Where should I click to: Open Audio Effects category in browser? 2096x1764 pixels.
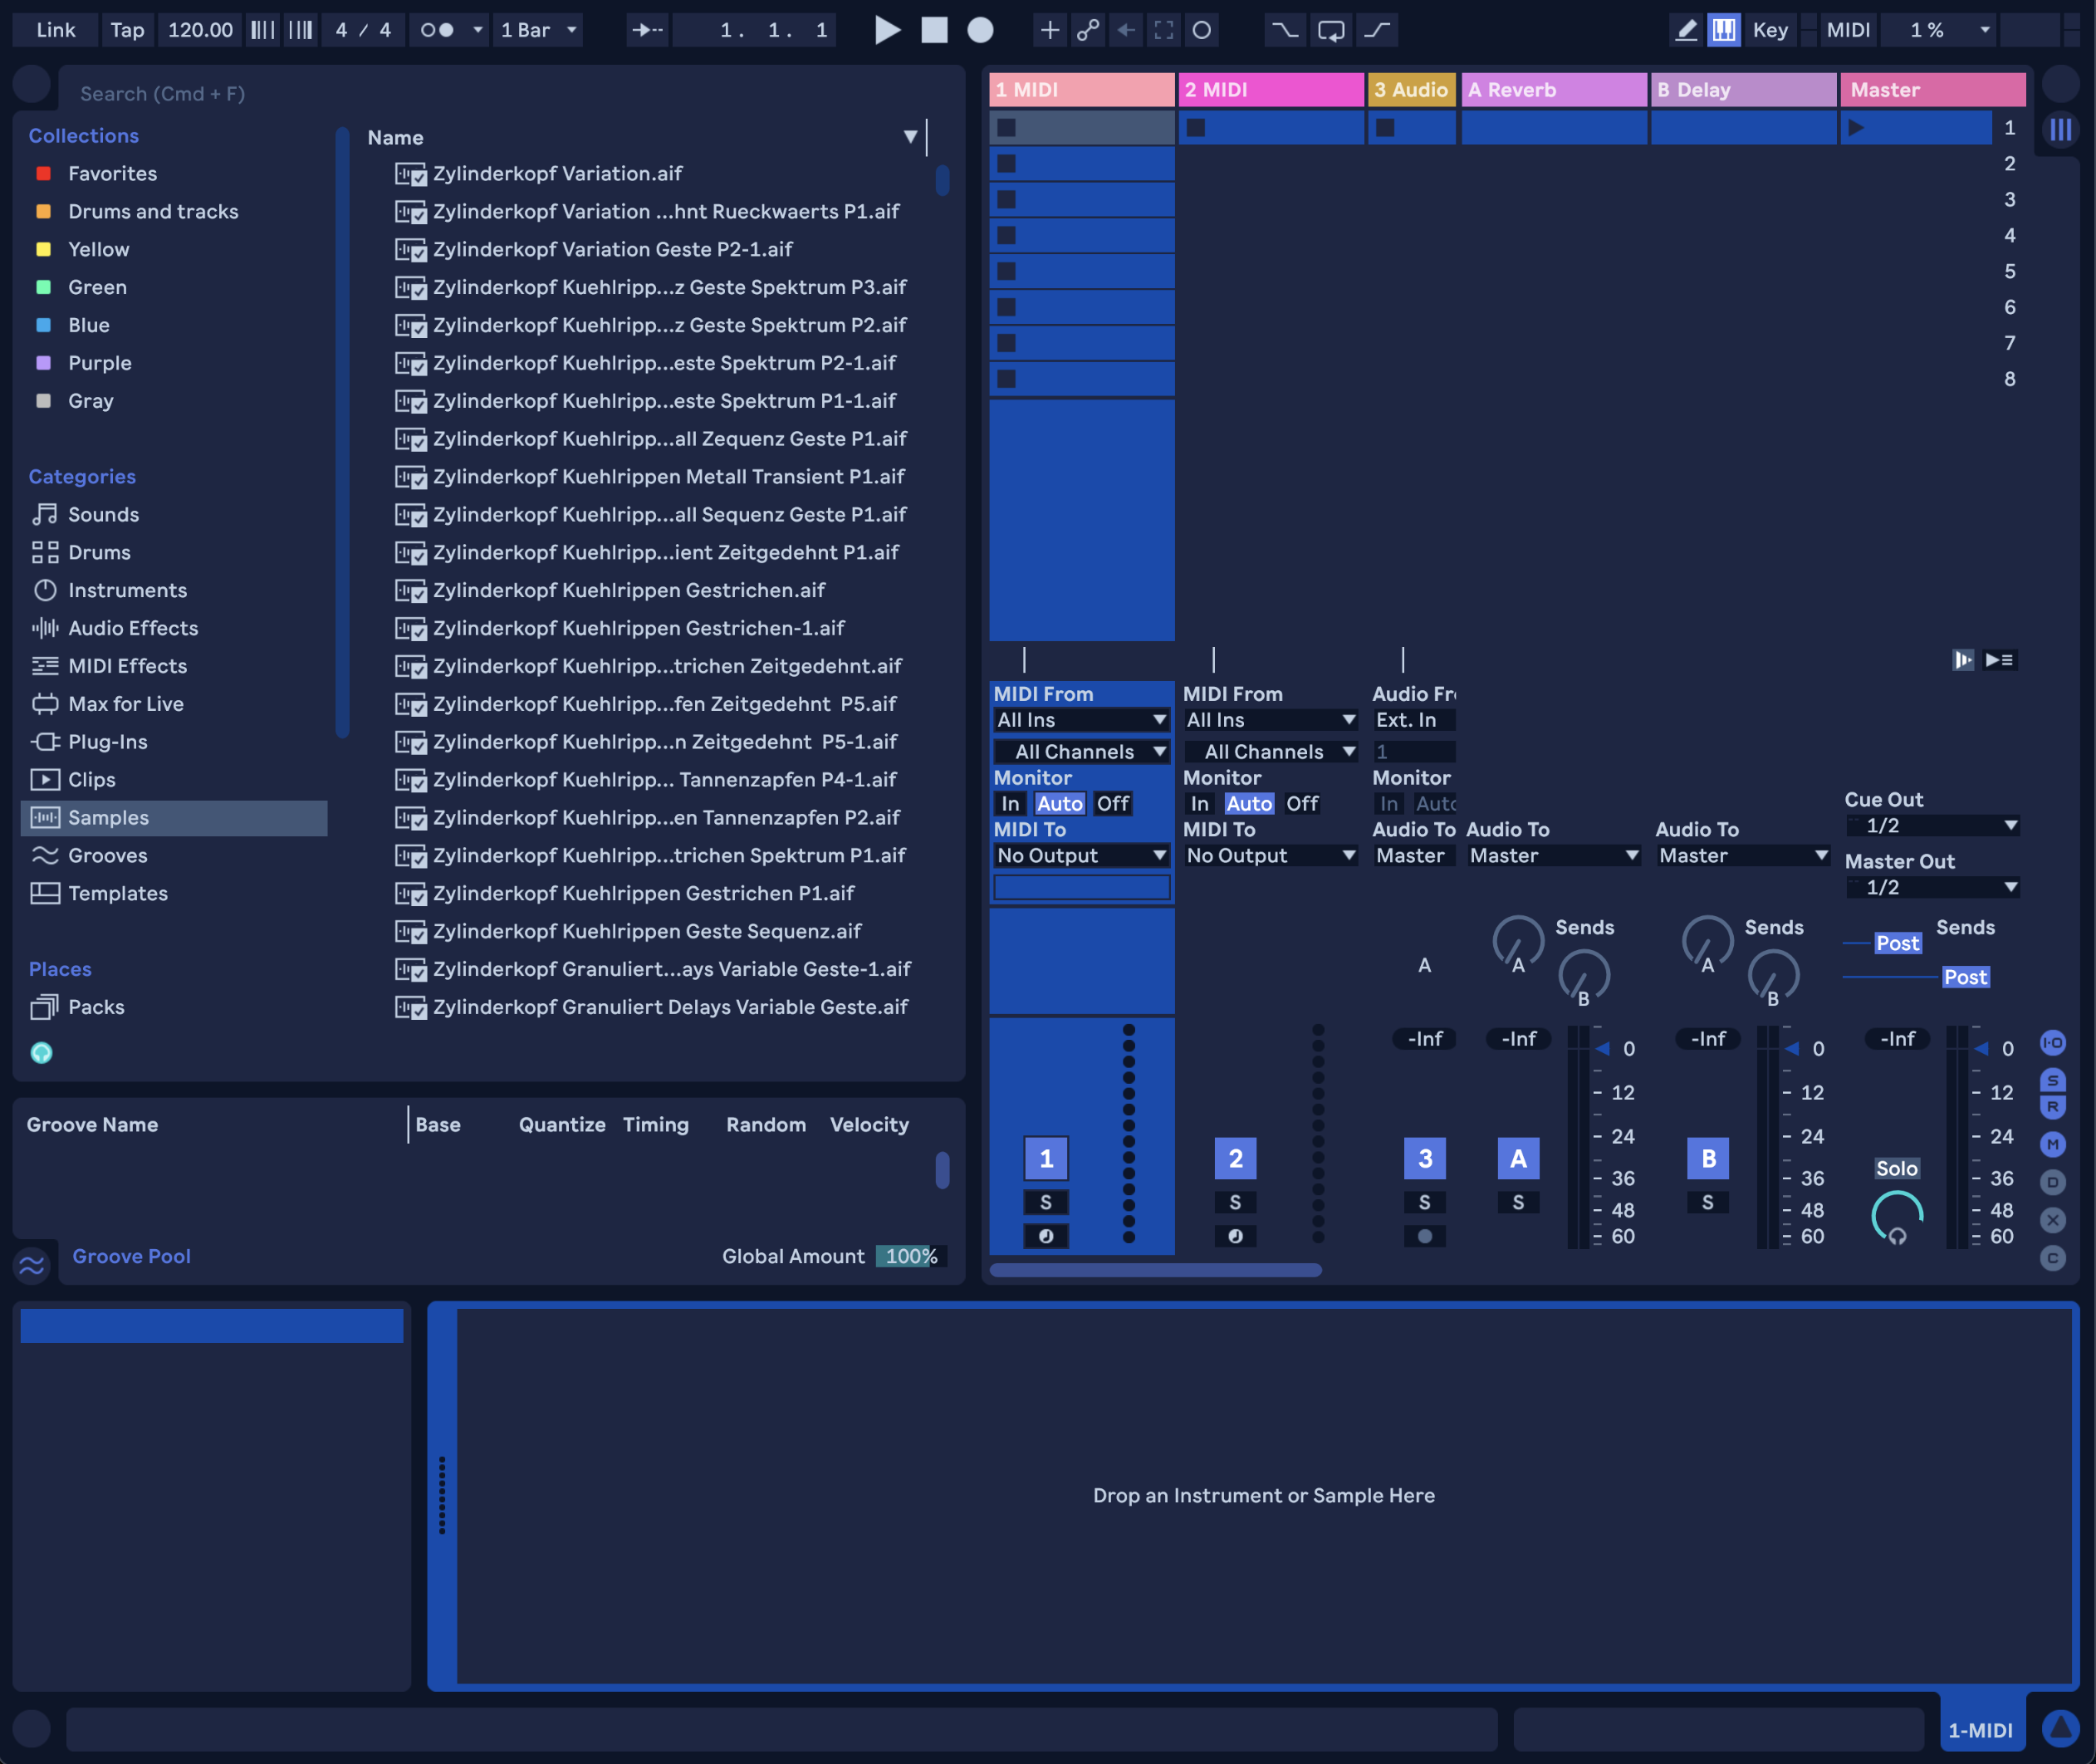coord(132,628)
